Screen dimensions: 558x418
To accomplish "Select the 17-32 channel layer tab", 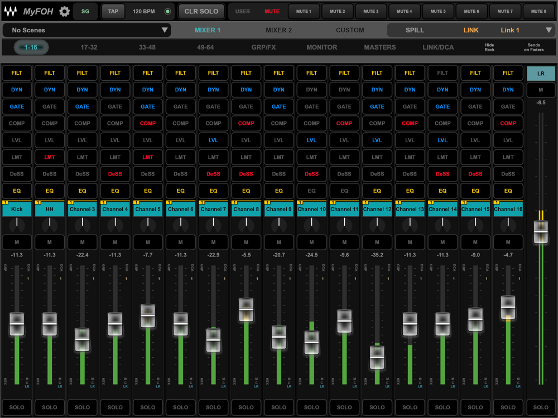I will click(x=89, y=47).
